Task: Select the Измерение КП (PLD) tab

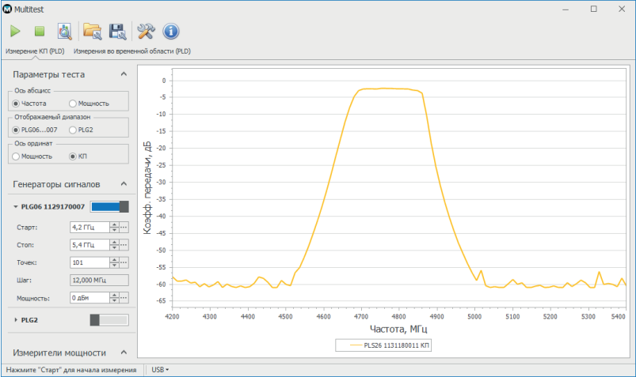Action: pos(35,51)
